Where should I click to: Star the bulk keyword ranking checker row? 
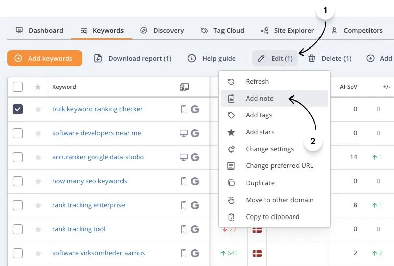point(38,109)
